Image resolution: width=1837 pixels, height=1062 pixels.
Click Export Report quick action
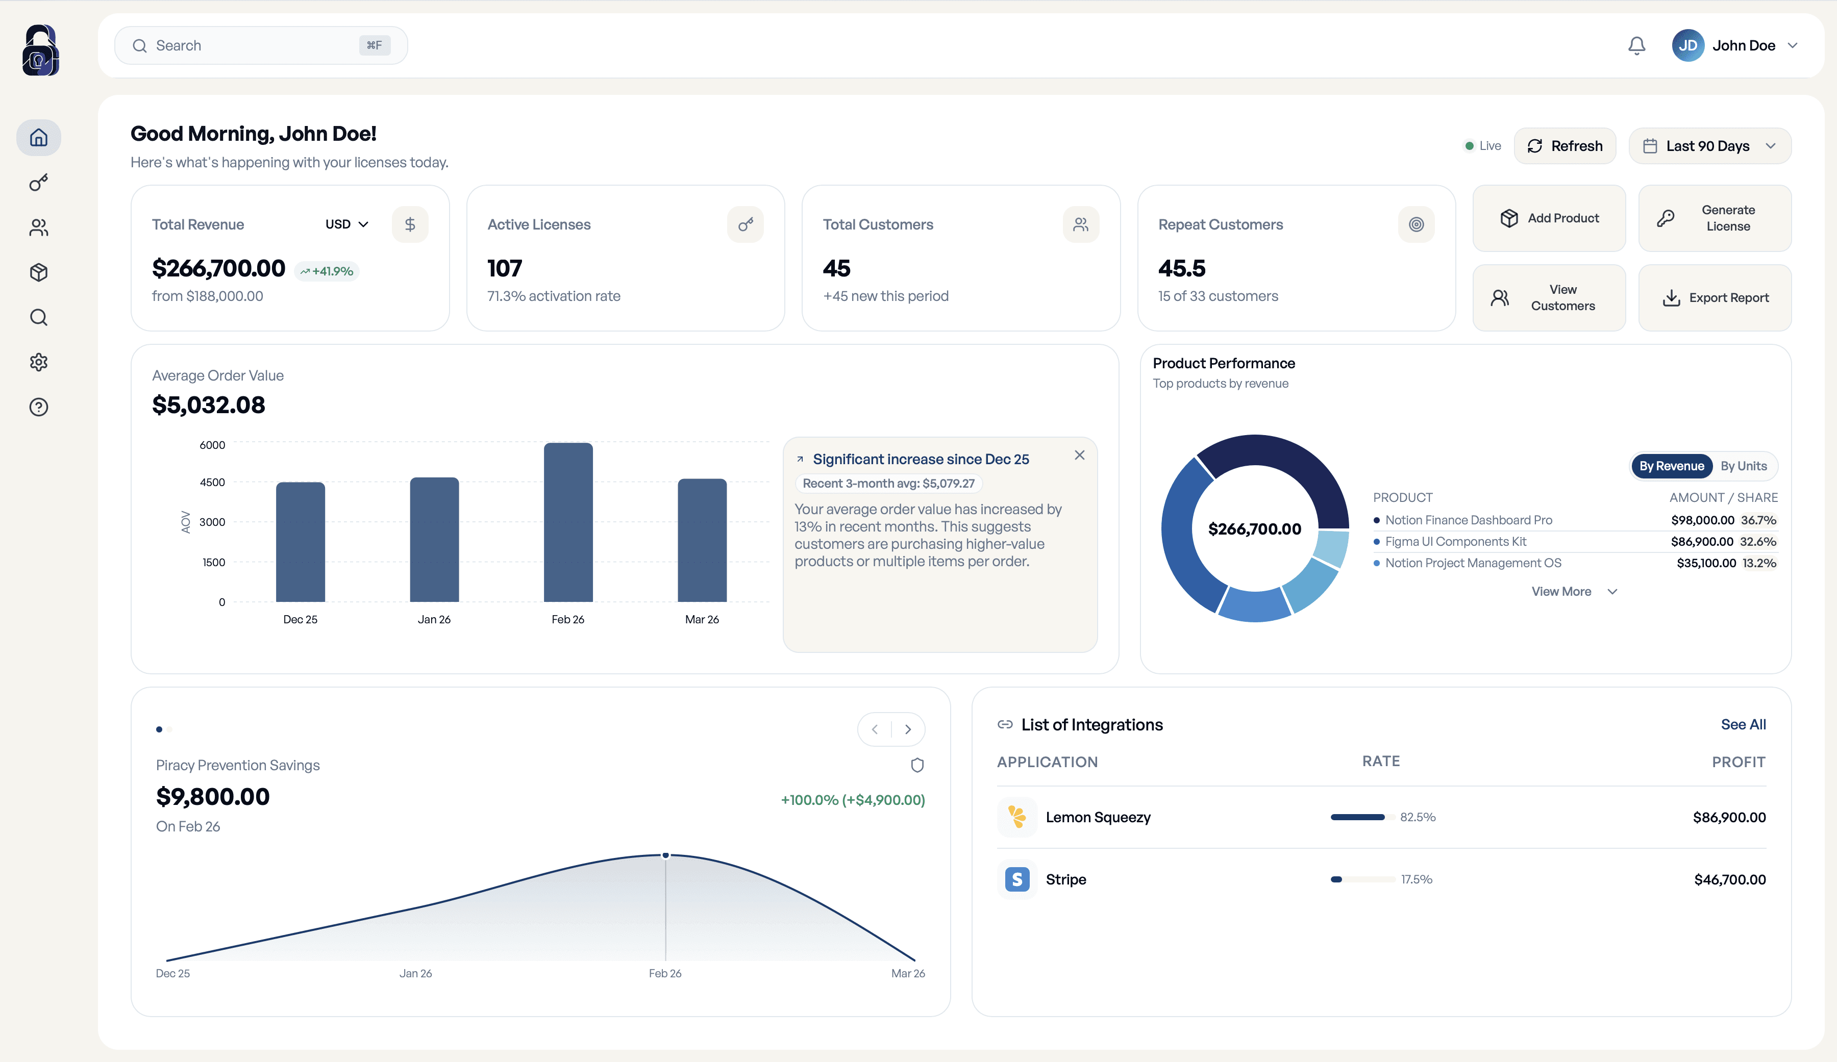[1715, 297]
